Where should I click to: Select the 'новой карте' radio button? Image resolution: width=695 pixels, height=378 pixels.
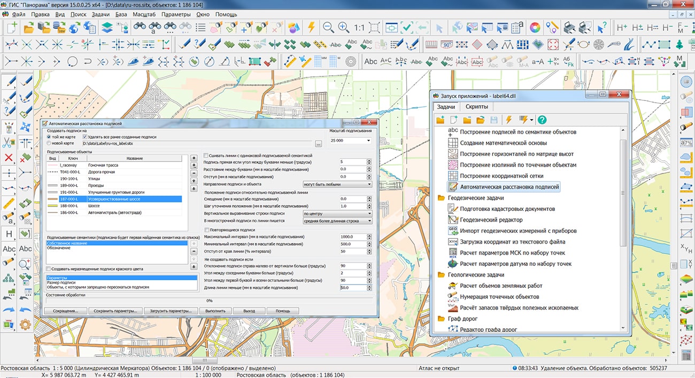point(49,143)
